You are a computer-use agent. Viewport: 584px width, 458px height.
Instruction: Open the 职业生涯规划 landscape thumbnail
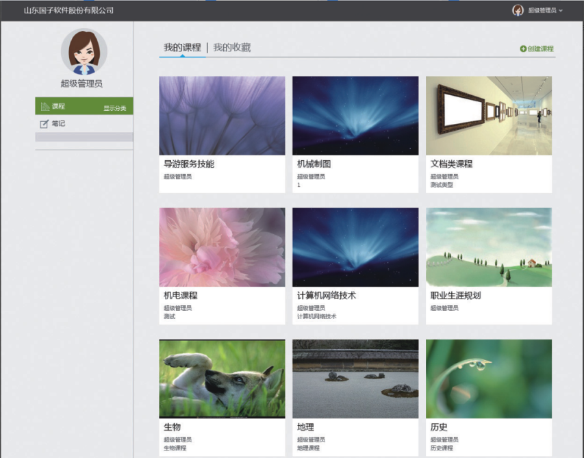489,247
